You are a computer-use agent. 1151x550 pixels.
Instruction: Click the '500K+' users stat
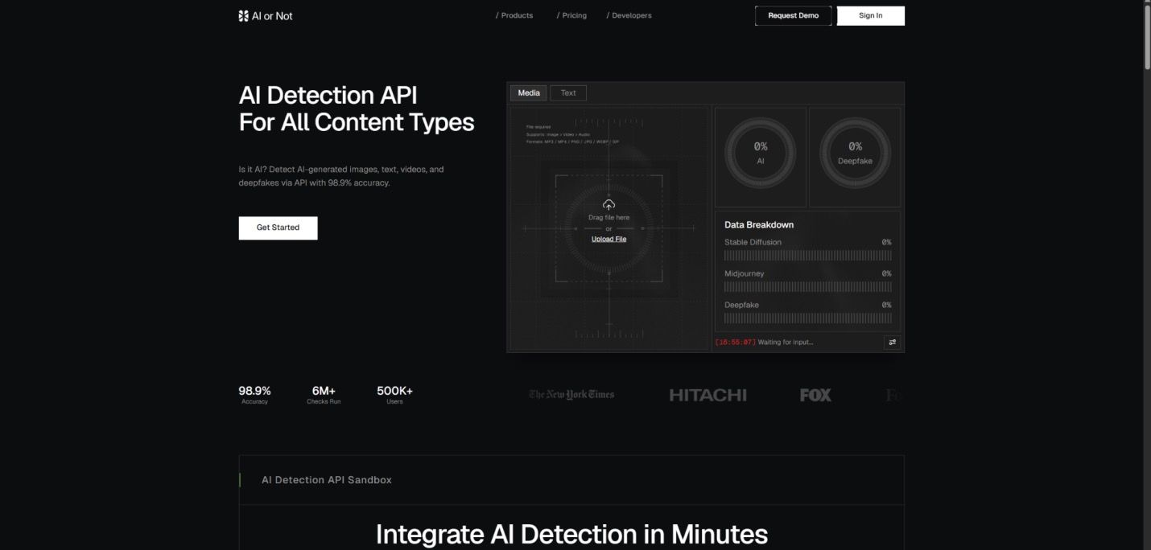pyautogui.click(x=394, y=391)
